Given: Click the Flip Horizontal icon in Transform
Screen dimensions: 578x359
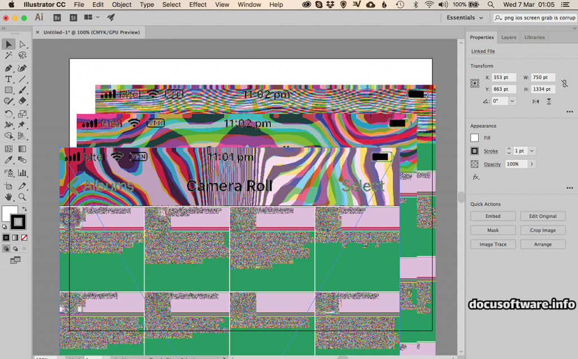Looking at the screenshot, I should pyautogui.click(x=535, y=101).
